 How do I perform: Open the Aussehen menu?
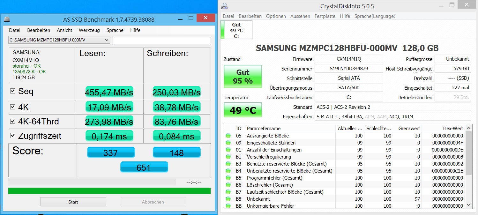coord(300,16)
